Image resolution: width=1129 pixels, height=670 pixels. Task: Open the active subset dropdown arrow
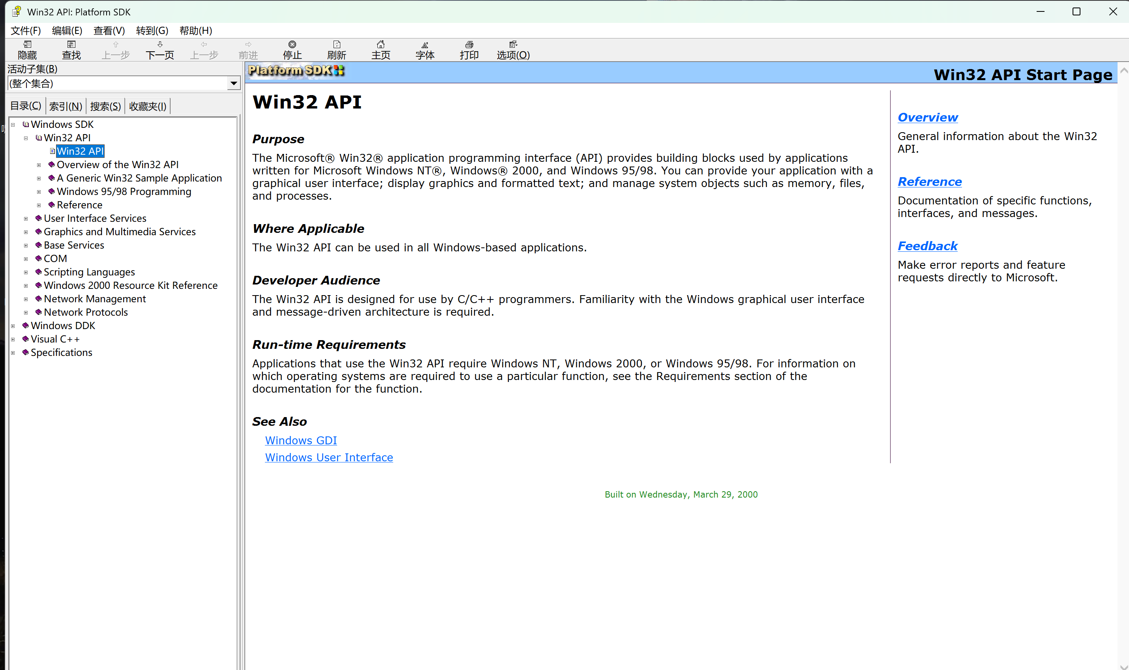click(233, 84)
